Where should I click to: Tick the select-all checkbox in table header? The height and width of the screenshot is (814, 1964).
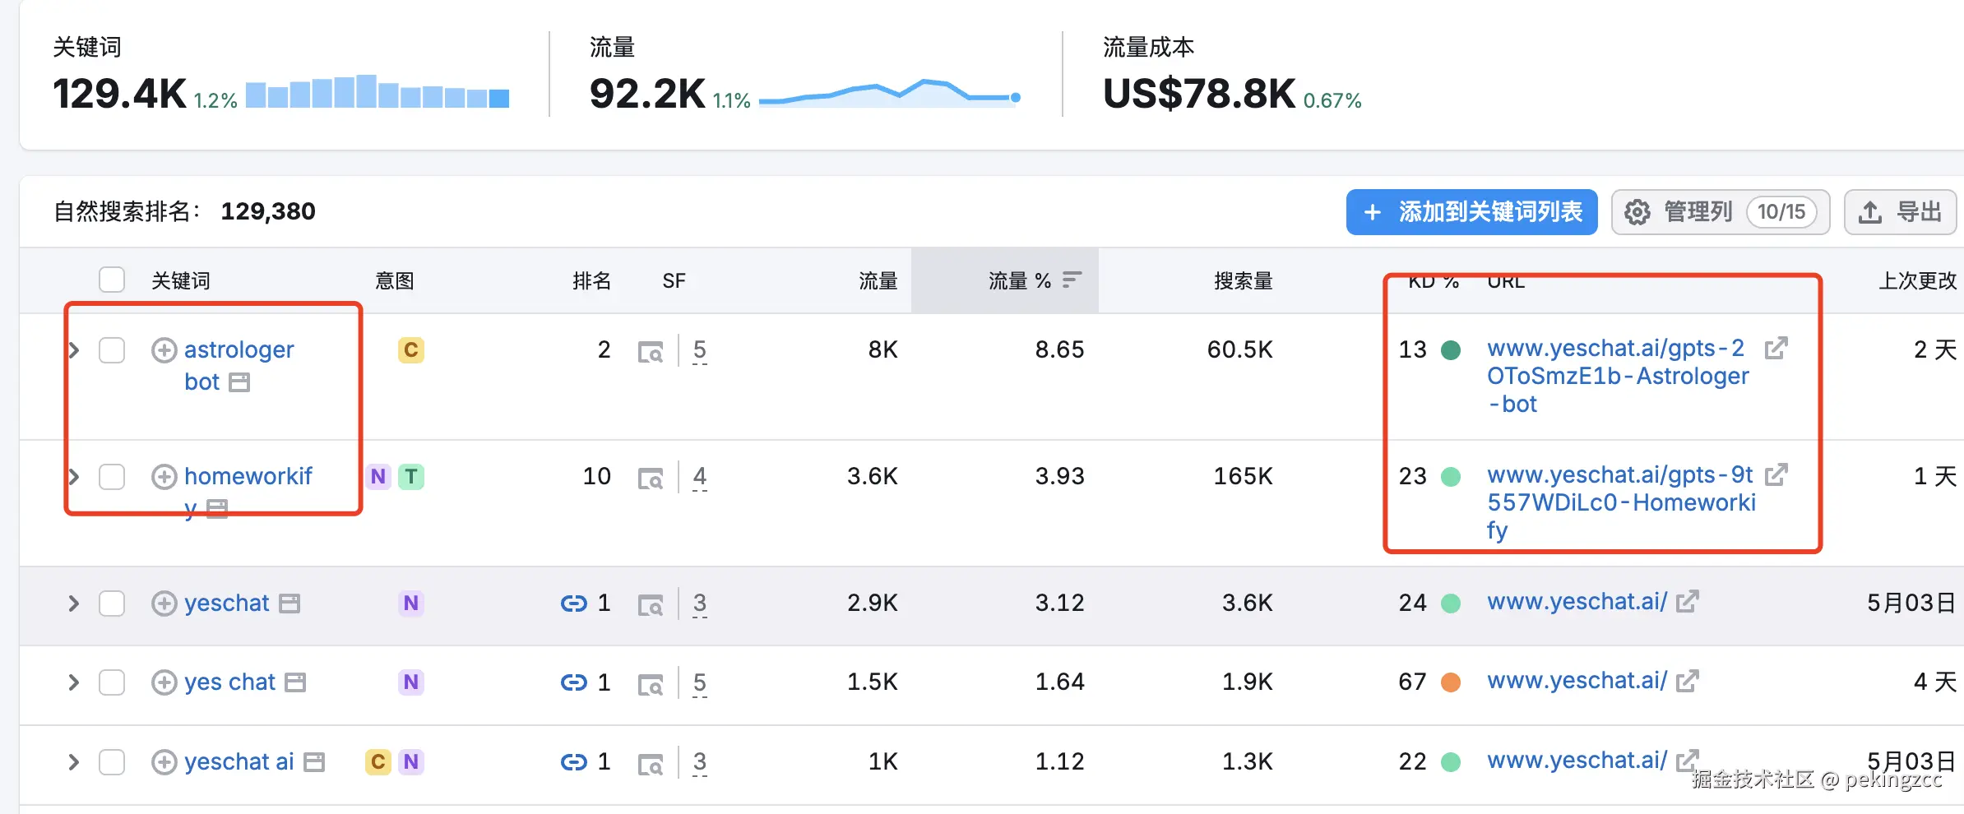(112, 280)
